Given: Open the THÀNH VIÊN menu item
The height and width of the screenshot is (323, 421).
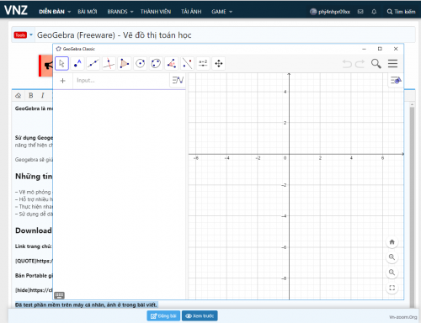Looking at the screenshot, I should [x=156, y=12].
